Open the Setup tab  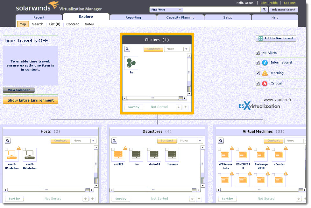coord(228,17)
